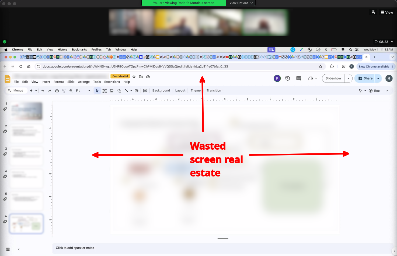Click the insert image icon
Screen dimensions: 397x256
112,91
